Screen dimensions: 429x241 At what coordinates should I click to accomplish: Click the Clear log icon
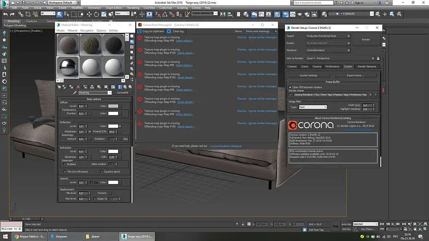(169, 31)
